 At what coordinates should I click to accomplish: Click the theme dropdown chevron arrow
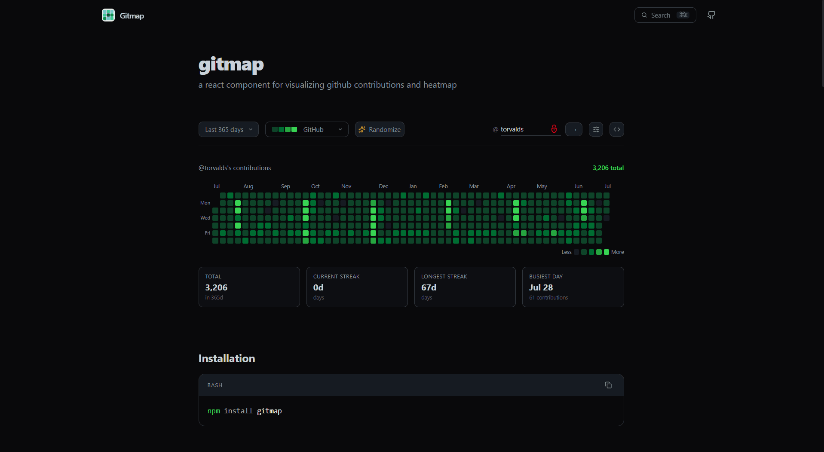[340, 129]
